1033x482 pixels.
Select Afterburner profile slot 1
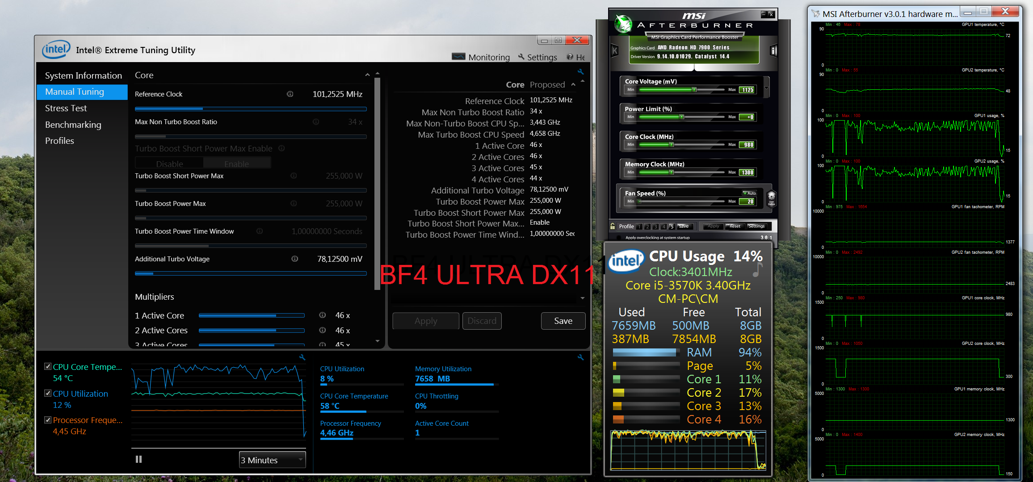[x=639, y=226]
